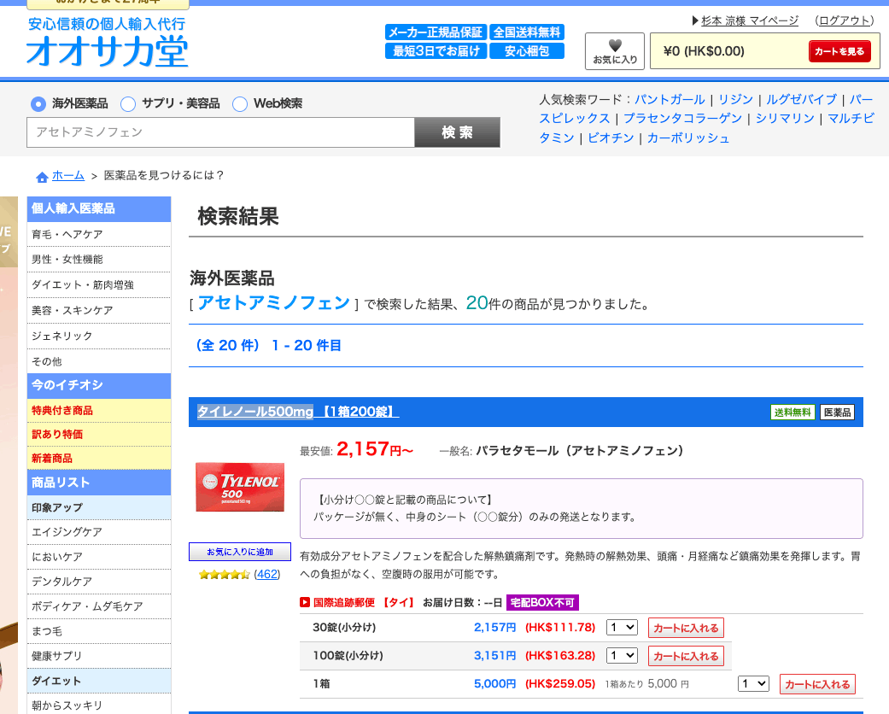Click popular keyword プラセンタコラーゲン
889x714 pixels.
click(682, 119)
